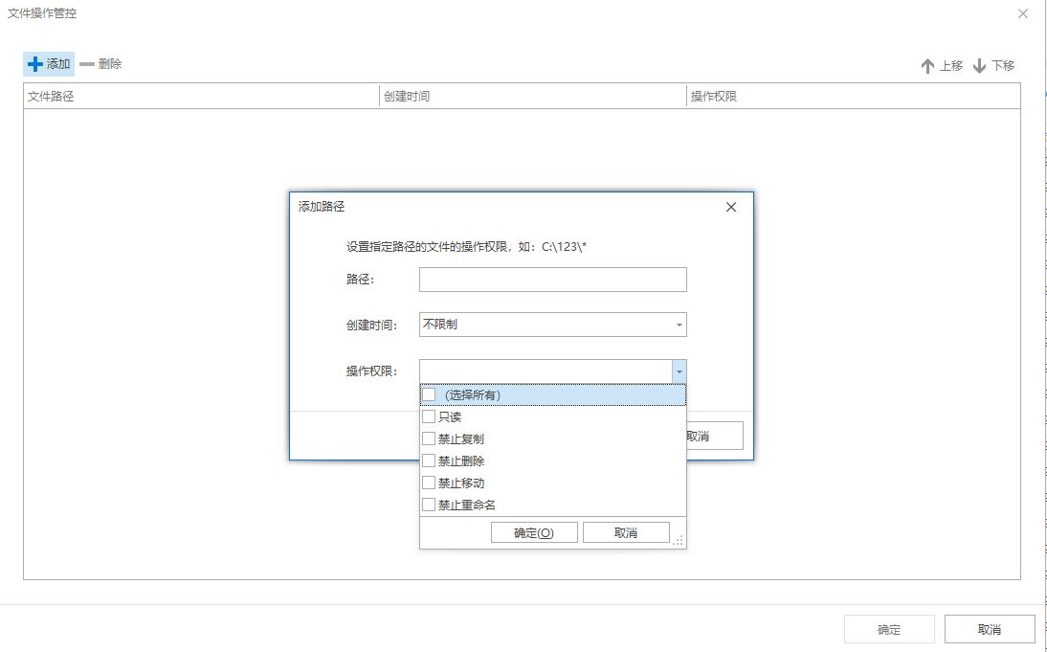
Task: Close the 添加路径 dialog with X
Action: 731,207
